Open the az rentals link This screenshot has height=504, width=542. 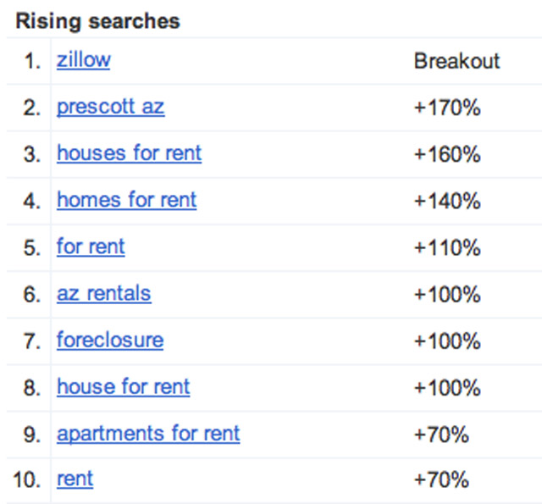pyautogui.click(x=104, y=294)
